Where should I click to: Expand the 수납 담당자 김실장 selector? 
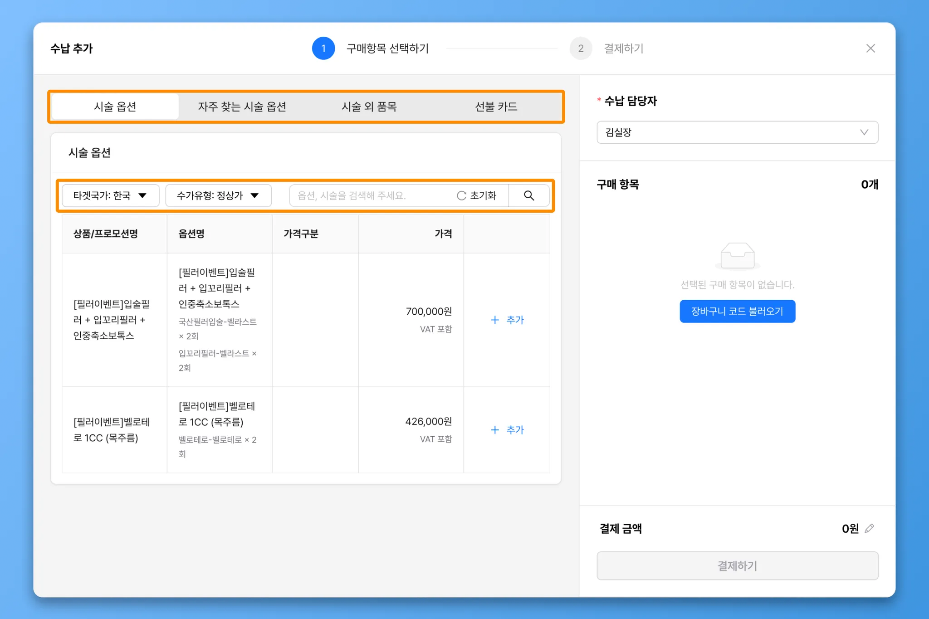(737, 132)
